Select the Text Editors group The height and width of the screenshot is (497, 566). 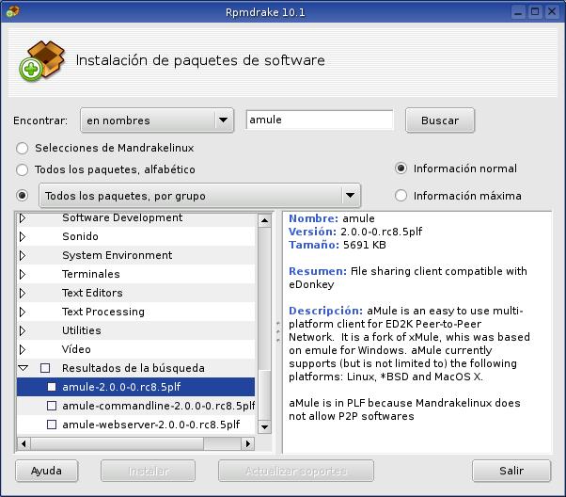pyautogui.click(x=92, y=293)
